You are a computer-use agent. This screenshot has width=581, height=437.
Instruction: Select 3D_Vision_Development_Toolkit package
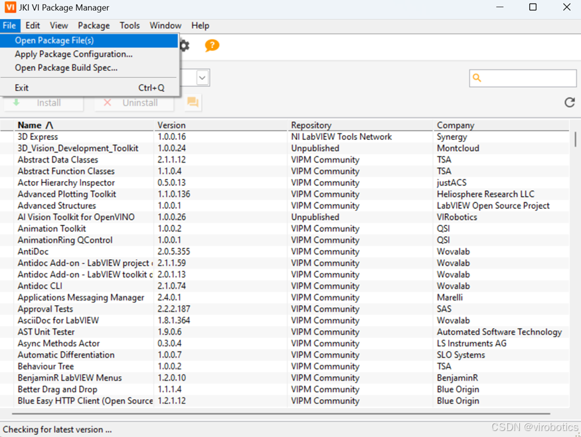[285, 149]
